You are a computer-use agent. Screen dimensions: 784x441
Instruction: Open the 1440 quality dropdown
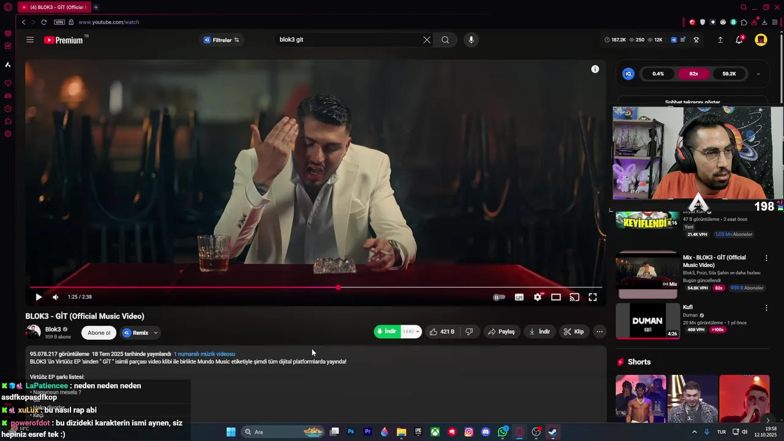pos(411,331)
